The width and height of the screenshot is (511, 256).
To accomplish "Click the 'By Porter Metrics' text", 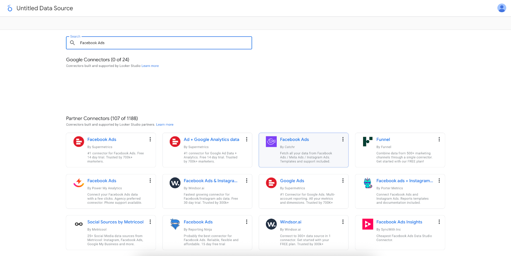I will (x=390, y=188).
